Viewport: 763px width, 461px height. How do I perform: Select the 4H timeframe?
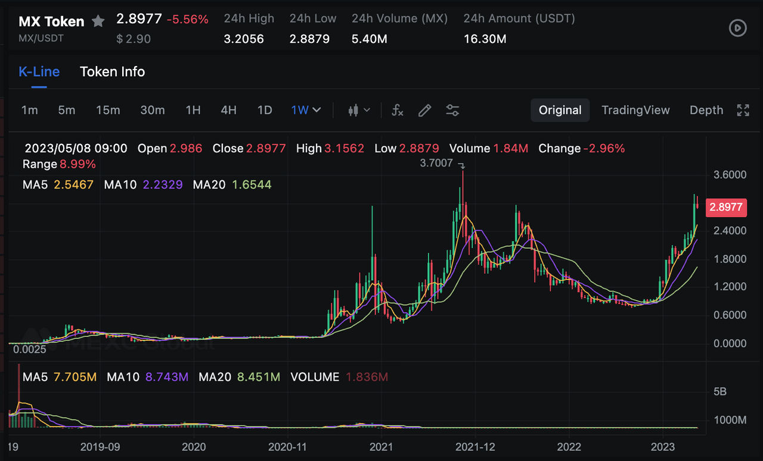point(229,110)
